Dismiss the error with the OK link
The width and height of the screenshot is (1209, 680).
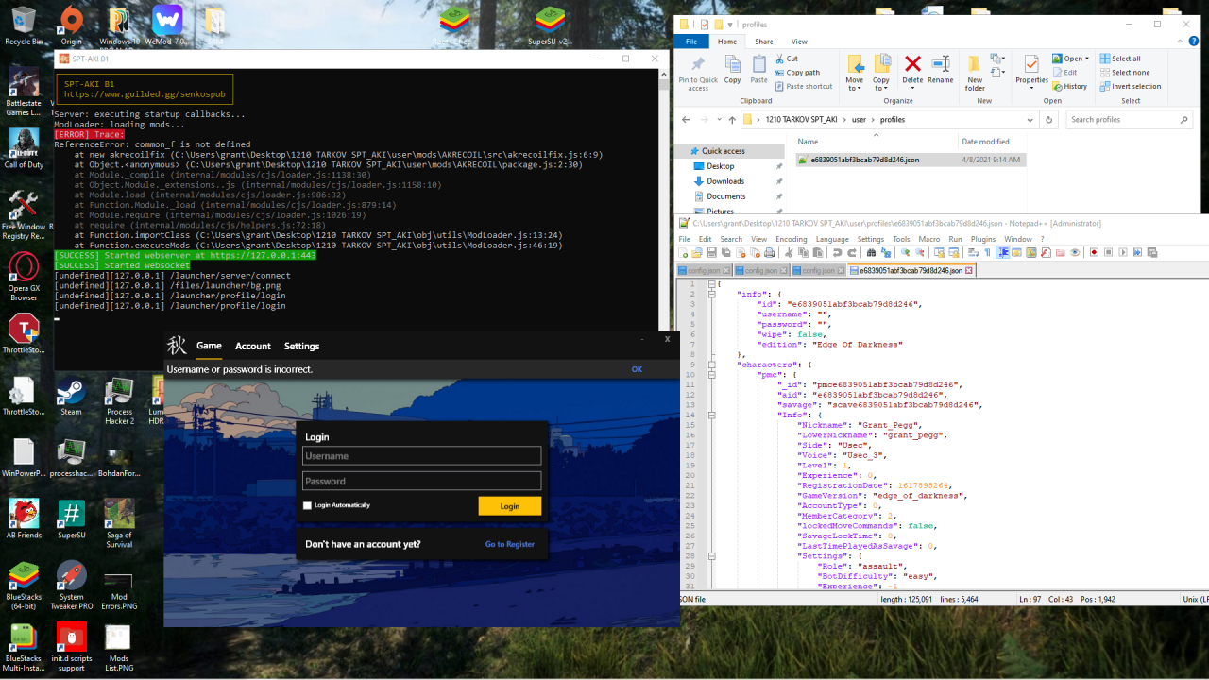[x=637, y=369]
